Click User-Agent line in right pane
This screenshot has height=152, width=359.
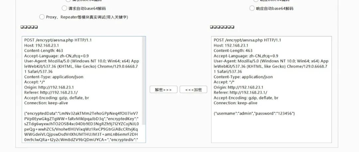pos(271,61)
